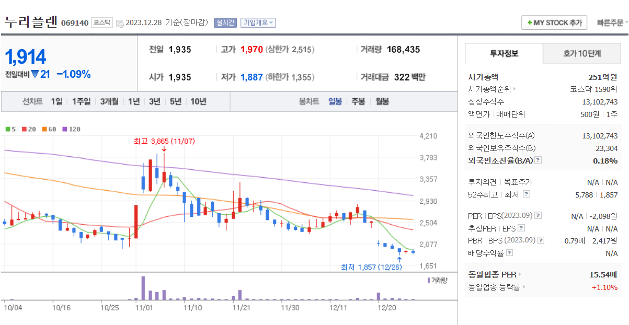This screenshot has width=629, height=325.
Task: Open the 동일업종 PER link
Action: [x=495, y=274]
